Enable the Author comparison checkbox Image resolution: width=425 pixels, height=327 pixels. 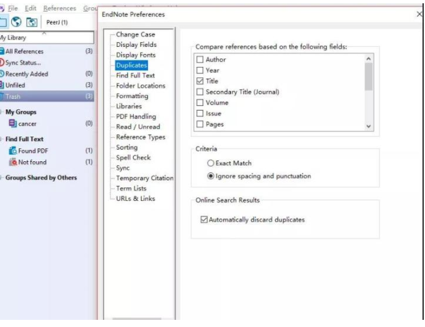(200, 59)
